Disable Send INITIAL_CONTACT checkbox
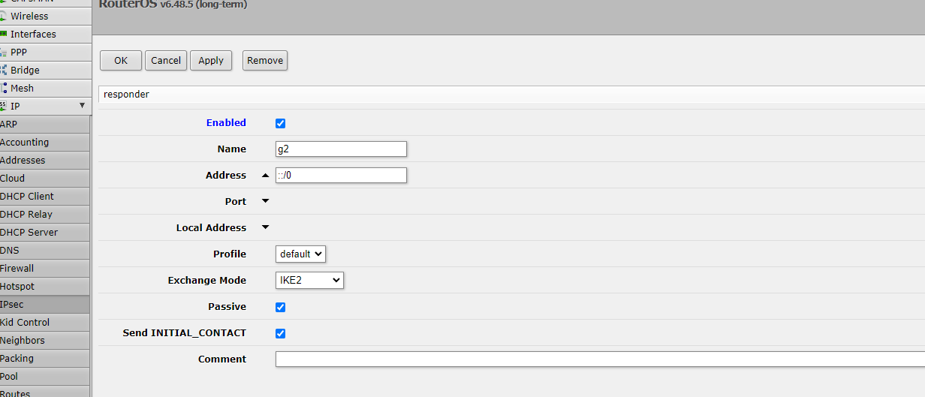The image size is (925, 397). coord(281,333)
